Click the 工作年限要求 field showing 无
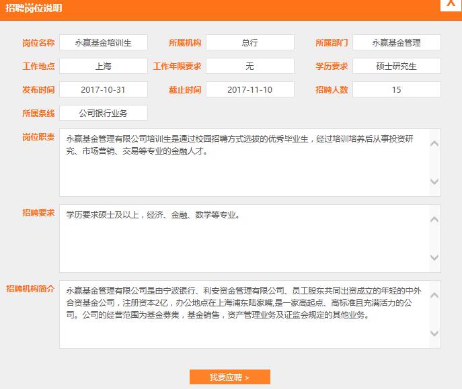The width and height of the screenshot is (462, 389). point(249,66)
